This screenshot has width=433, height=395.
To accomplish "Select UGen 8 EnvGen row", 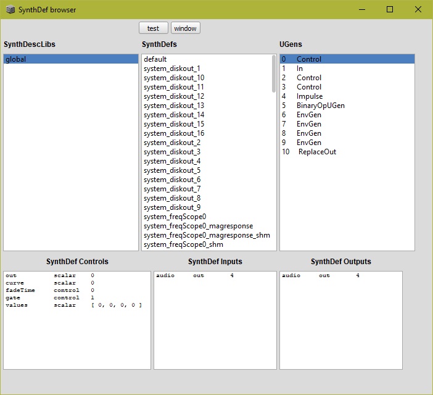I will click(347, 133).
